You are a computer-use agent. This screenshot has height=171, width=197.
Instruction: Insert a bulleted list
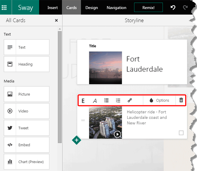(x=106, y=100)
